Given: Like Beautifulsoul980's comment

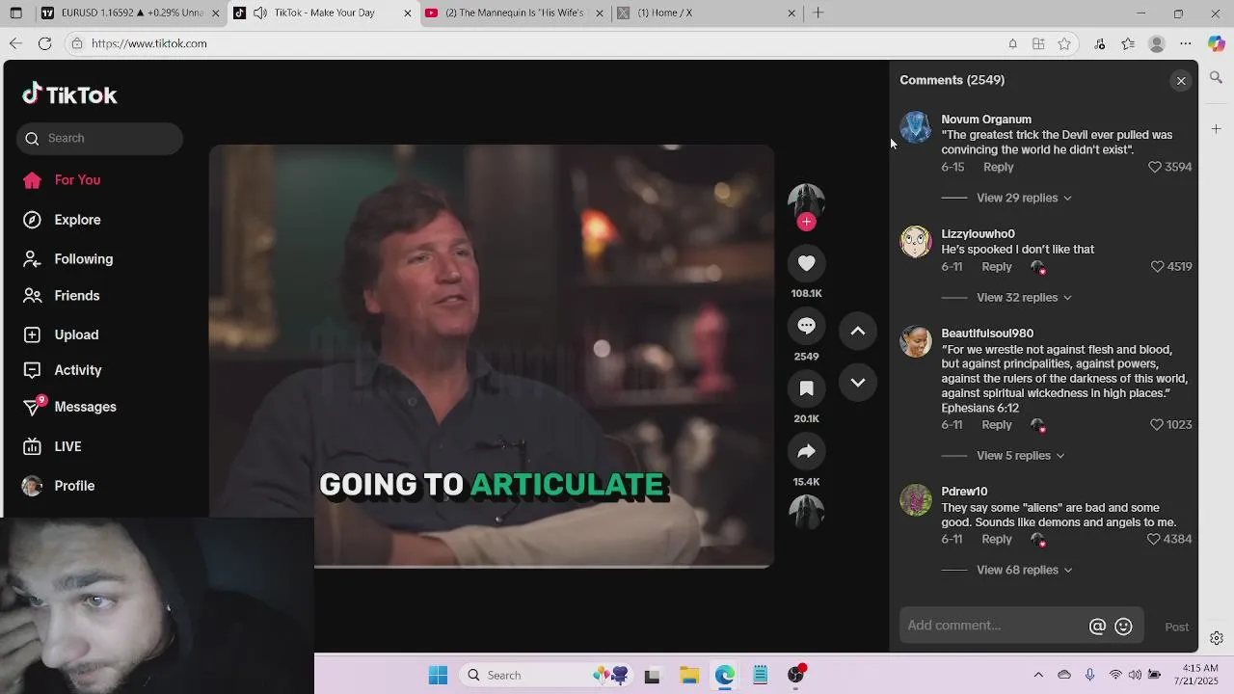Looking at the screenshot, I should (1157, 425).
